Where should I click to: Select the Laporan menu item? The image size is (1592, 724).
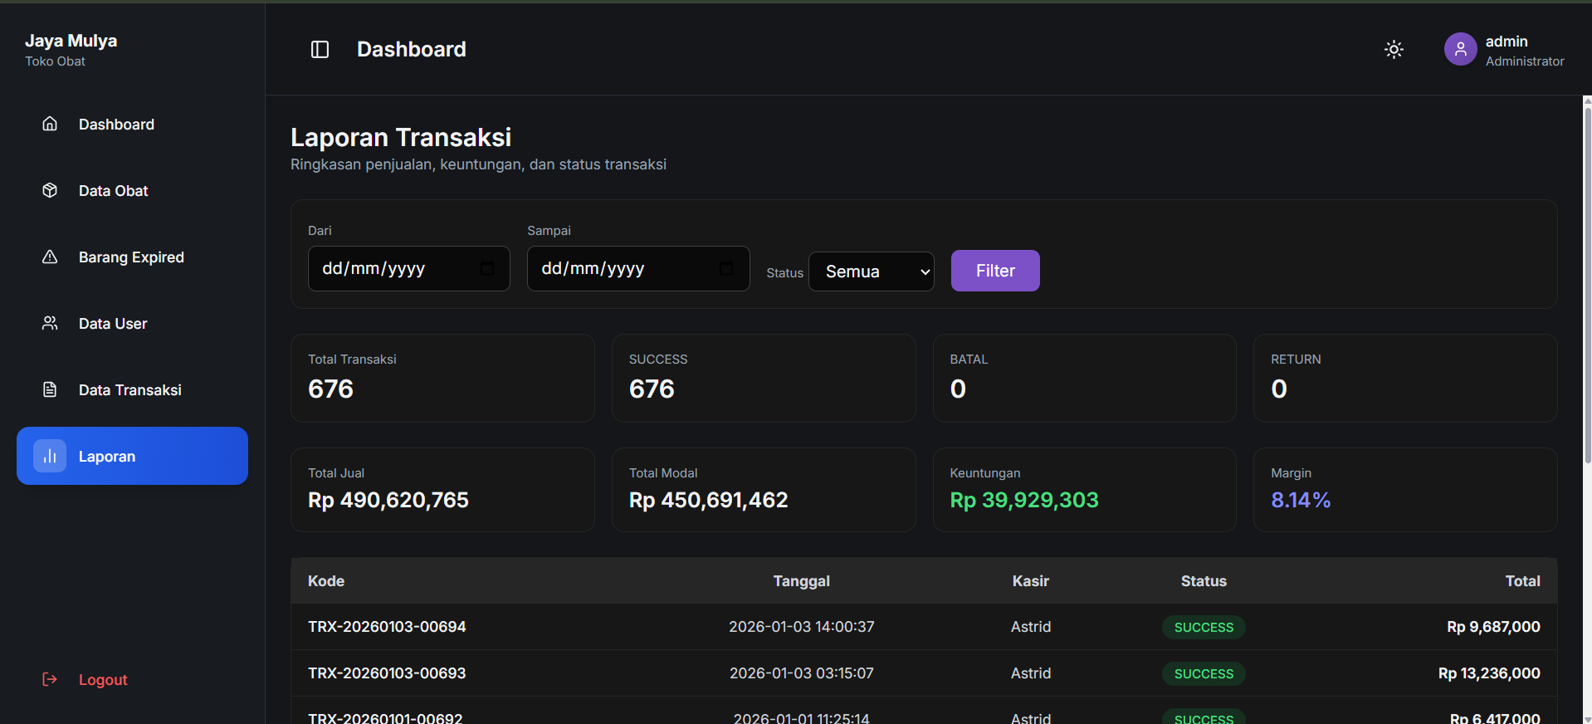[132, 456]
